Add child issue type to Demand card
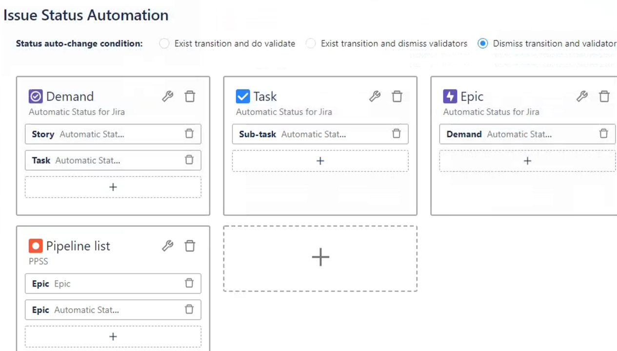617x351 pixels. coord(113,187)
